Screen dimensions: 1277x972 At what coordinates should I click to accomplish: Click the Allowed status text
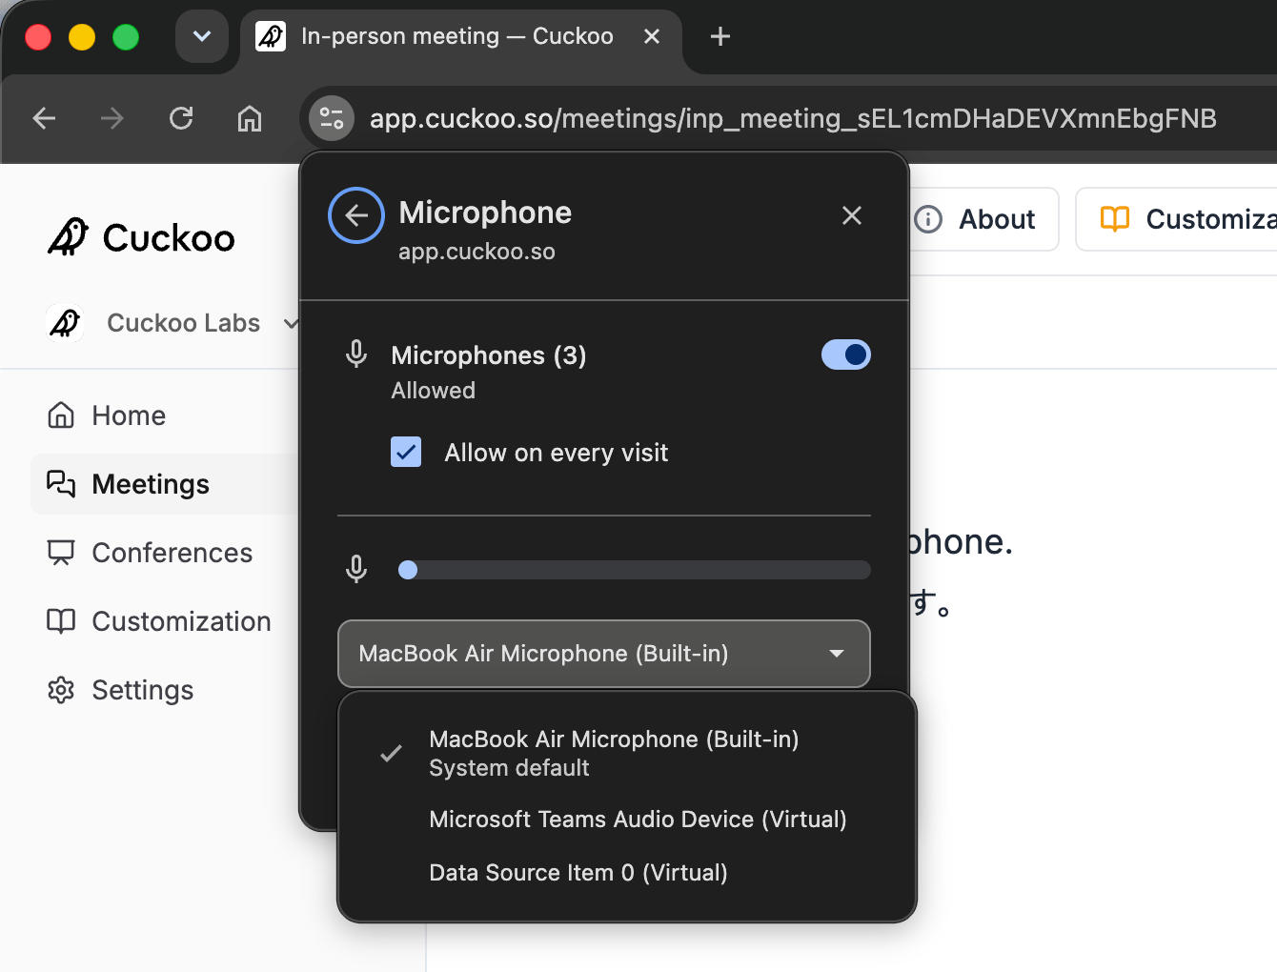pos(434,391)
